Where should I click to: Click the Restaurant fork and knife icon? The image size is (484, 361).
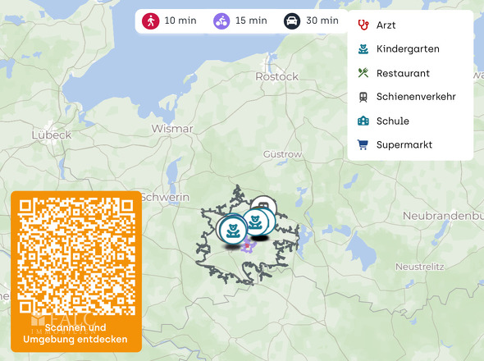pyautogui.click(x=363, y=73)
